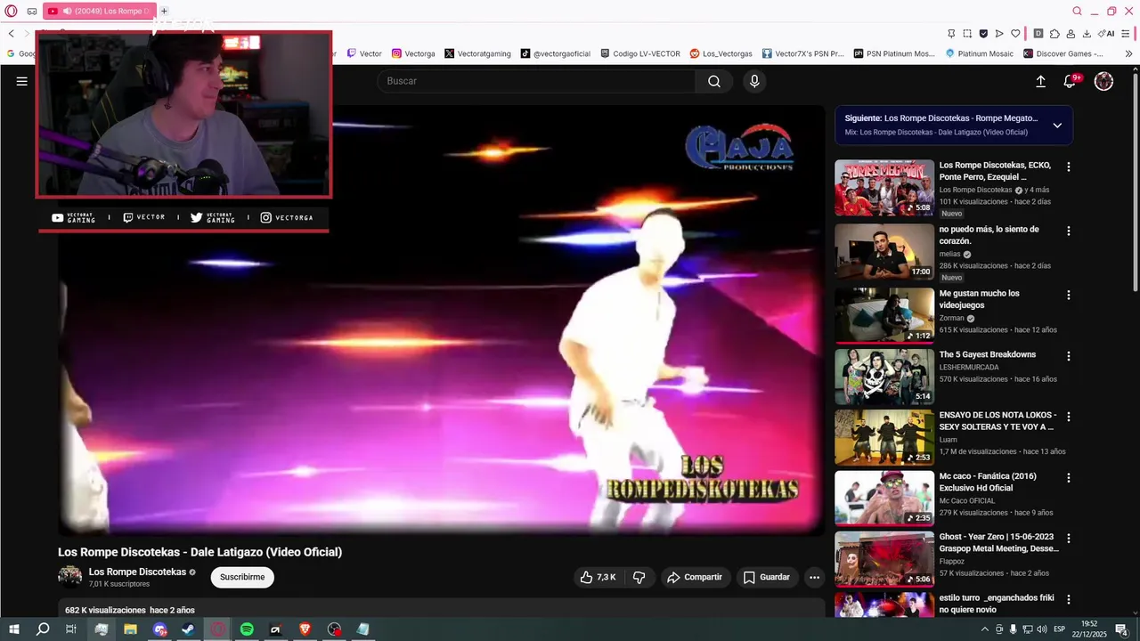Open Opera profile person icon
This screenshot has height=641, width=1140.
tap(1071, 33)
